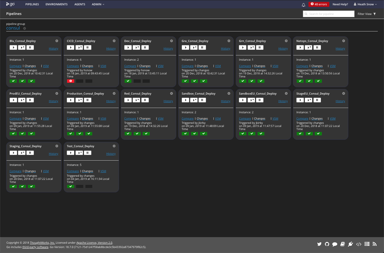Click the Search for pipeline field

[329, 14]
